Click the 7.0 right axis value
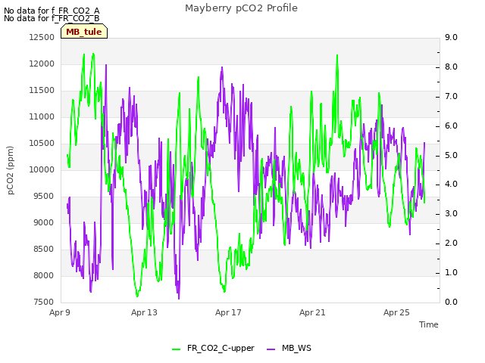 451,96
